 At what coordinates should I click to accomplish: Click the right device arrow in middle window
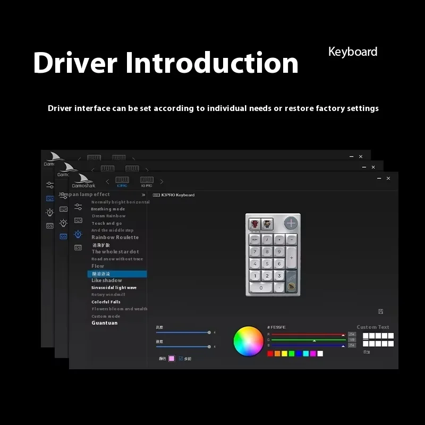click(x=147, y=169)
